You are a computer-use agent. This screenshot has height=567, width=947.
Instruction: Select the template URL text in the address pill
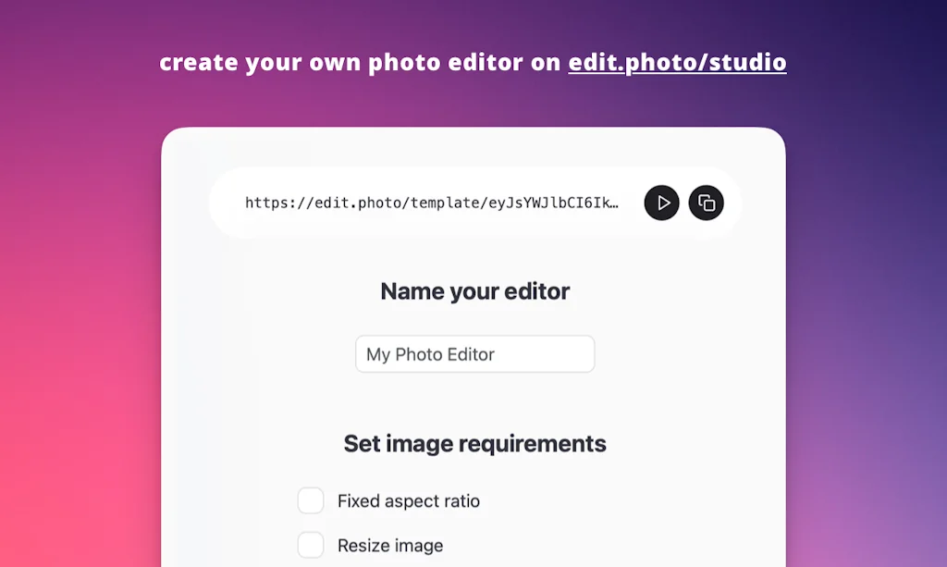pyautogui.click(x=435, y=203)
